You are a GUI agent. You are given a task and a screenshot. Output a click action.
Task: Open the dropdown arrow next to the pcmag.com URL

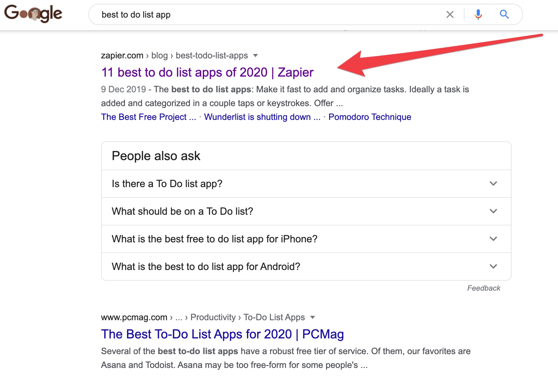pos(313,317)
